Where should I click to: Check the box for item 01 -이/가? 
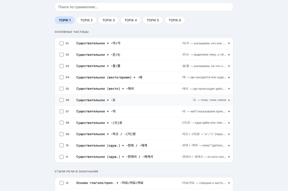pyautogui.click(x=61, y=43)
